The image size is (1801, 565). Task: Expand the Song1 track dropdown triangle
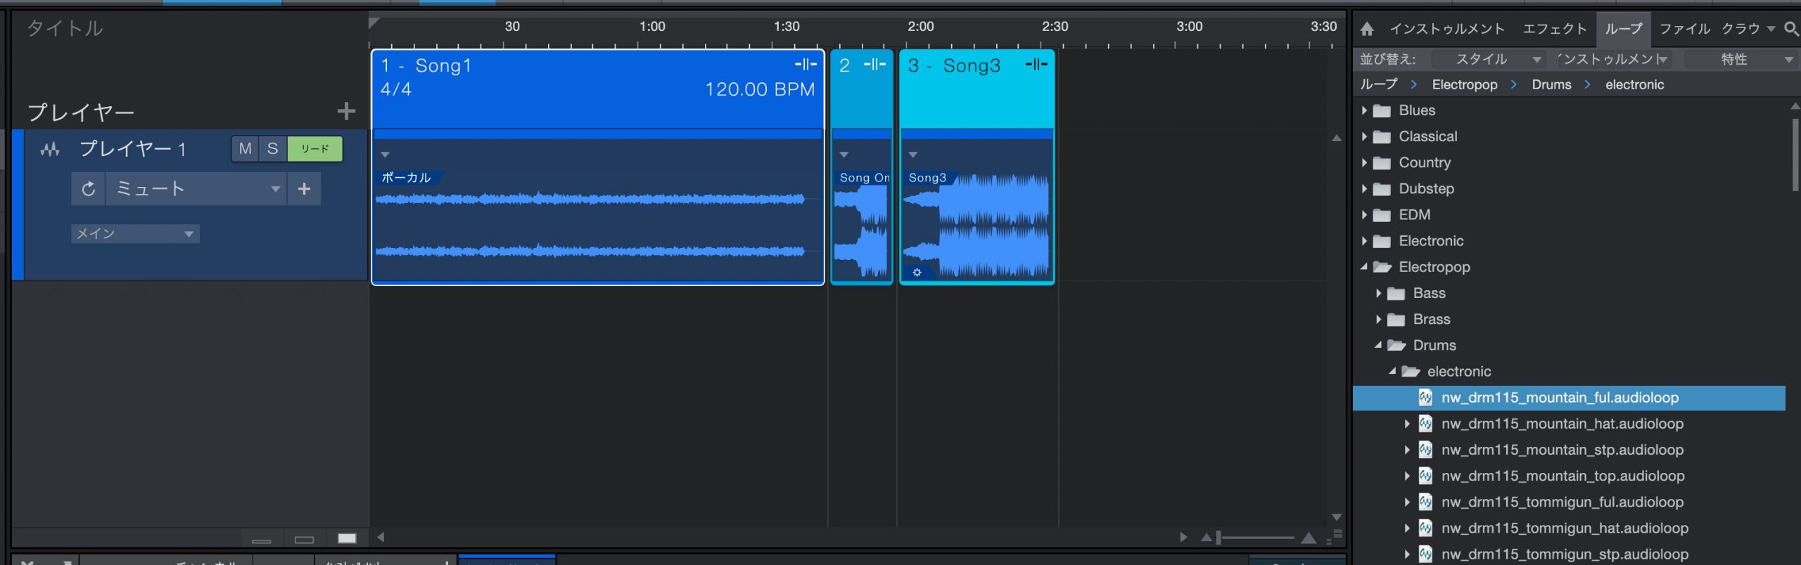tap(385, 155)
